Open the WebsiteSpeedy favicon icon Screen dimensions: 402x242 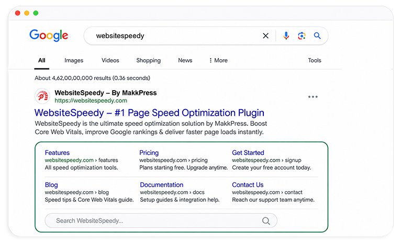point(42,96)
